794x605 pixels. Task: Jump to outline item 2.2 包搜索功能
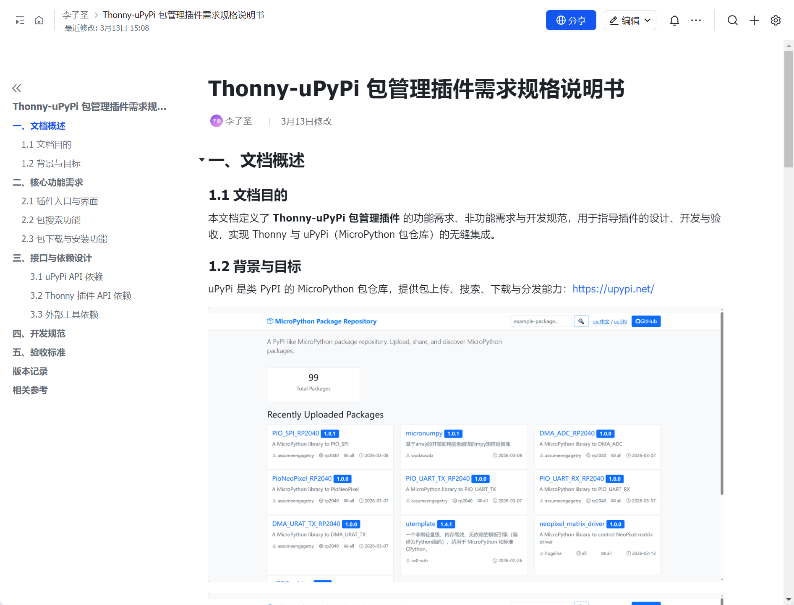click(51, 220)
